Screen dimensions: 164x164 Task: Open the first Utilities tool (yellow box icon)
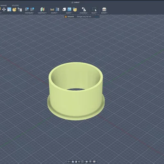pos(14,9)
